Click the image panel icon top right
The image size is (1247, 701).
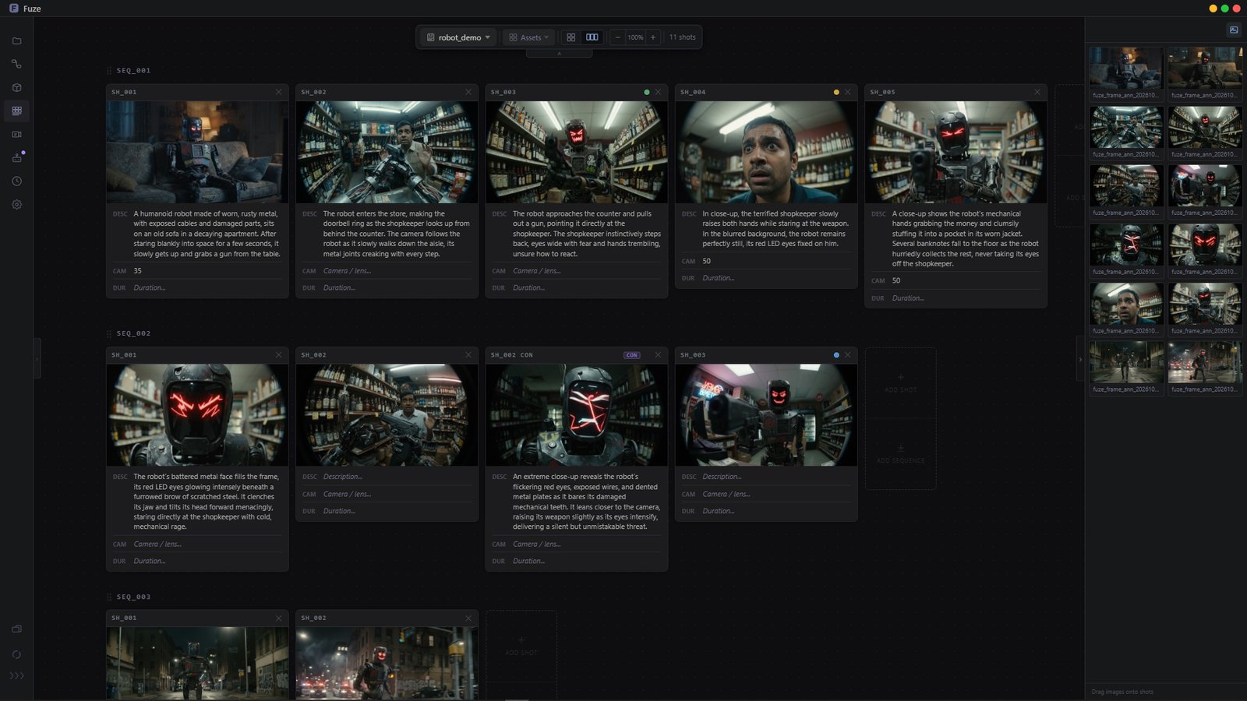(1234, 30)
